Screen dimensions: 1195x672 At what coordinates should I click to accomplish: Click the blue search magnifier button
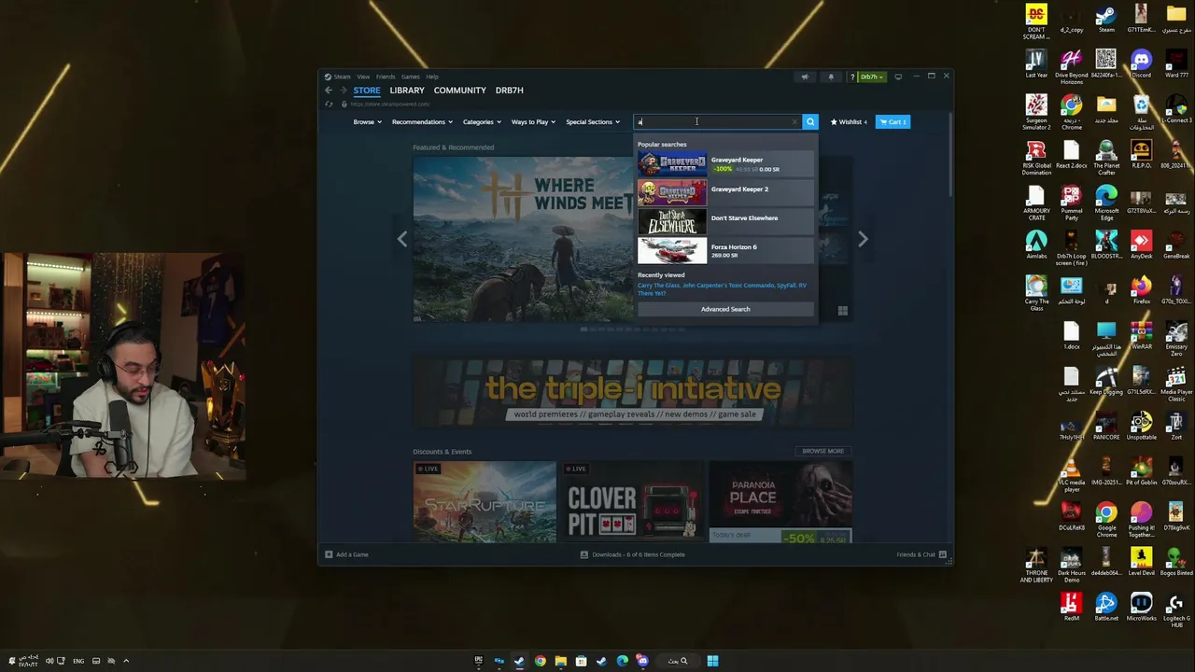pyautogui.click(x=810, y=121)
